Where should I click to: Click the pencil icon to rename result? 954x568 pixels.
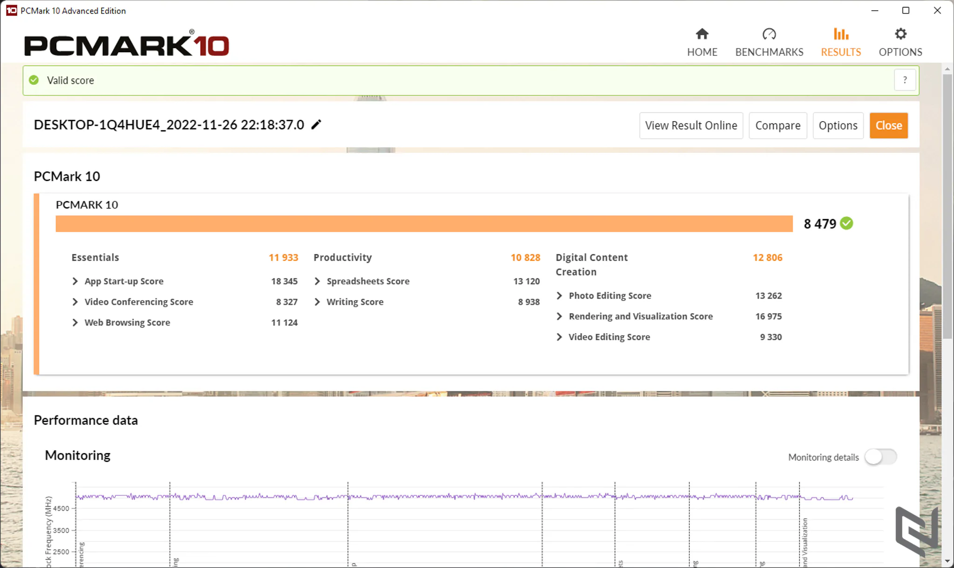click(x=316, y=124)
